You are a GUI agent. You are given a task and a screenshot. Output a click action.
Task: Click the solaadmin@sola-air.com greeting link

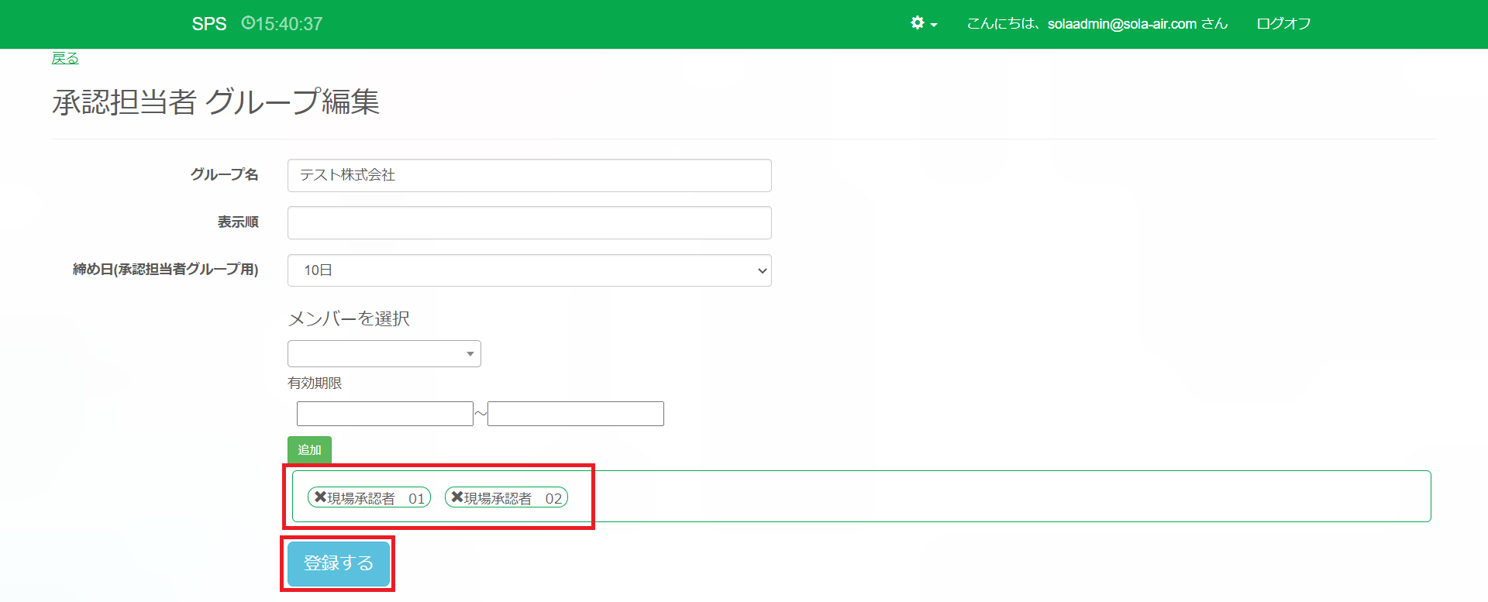click(1097, 24)
